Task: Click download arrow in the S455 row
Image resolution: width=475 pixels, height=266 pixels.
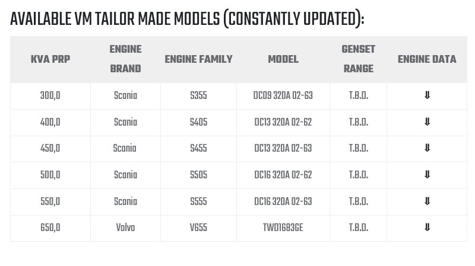Action: click(427, 149)
